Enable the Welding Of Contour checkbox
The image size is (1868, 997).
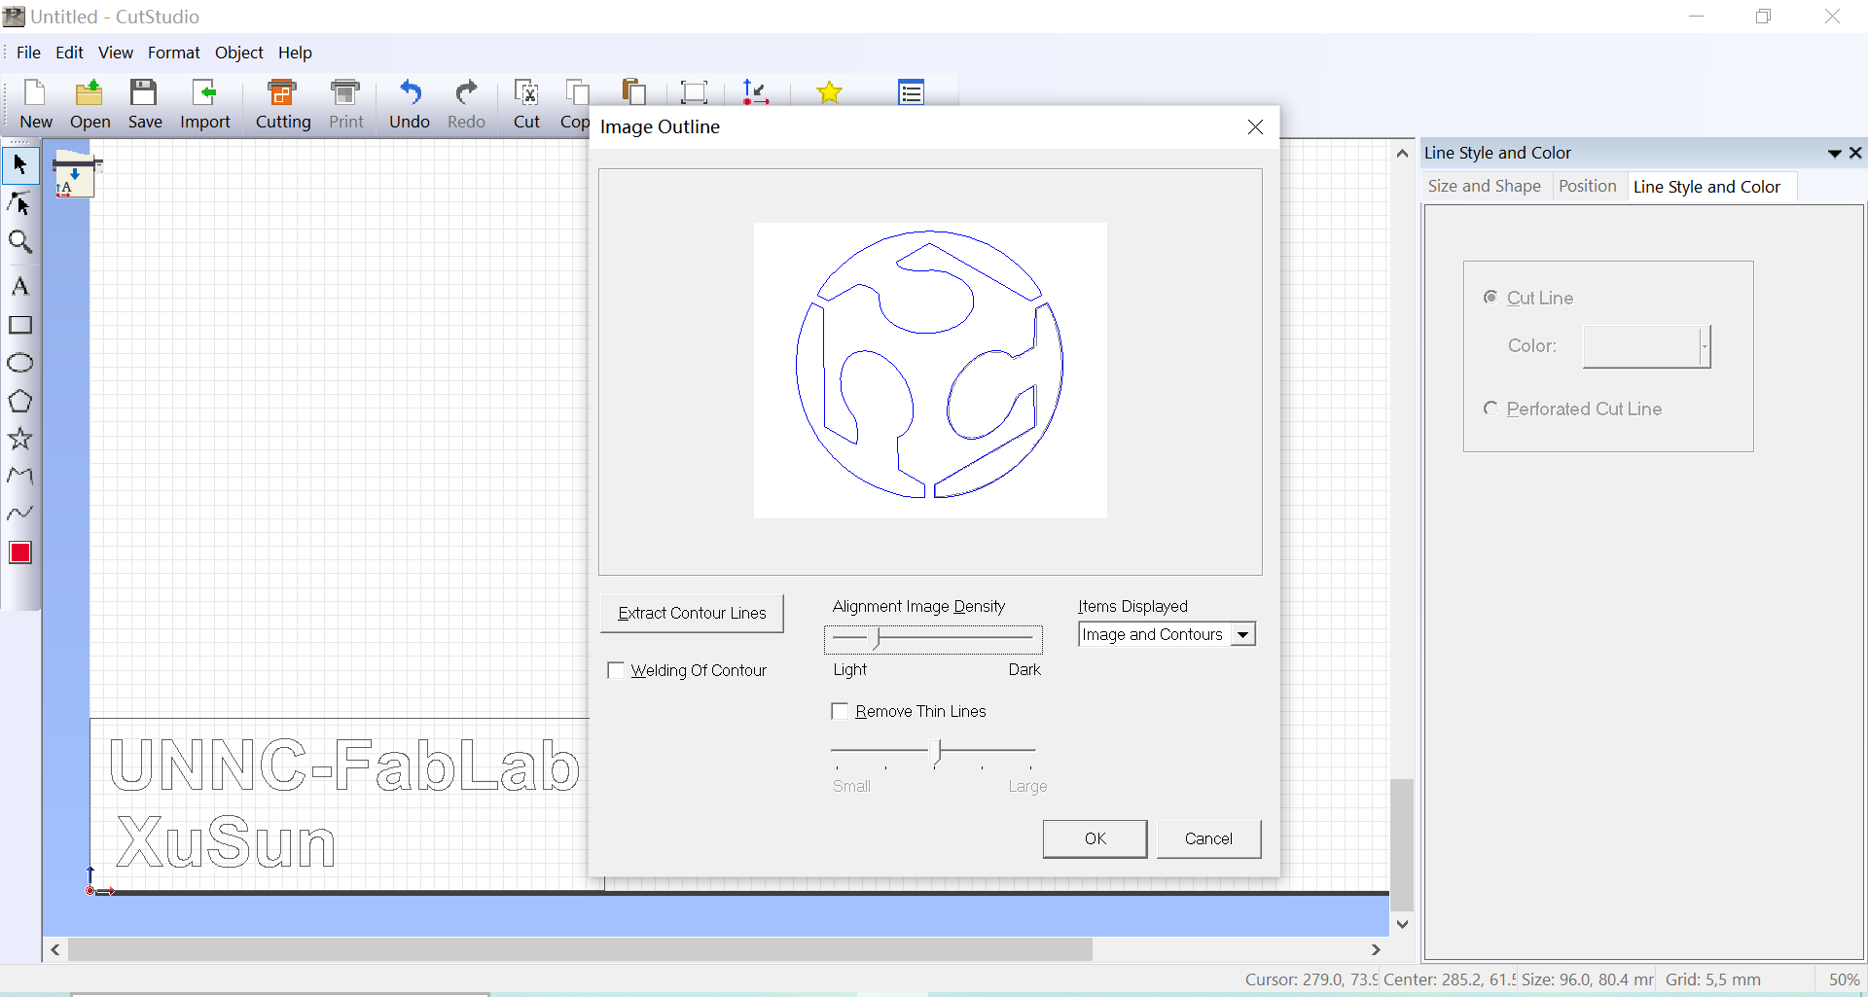tap(616, 670)
